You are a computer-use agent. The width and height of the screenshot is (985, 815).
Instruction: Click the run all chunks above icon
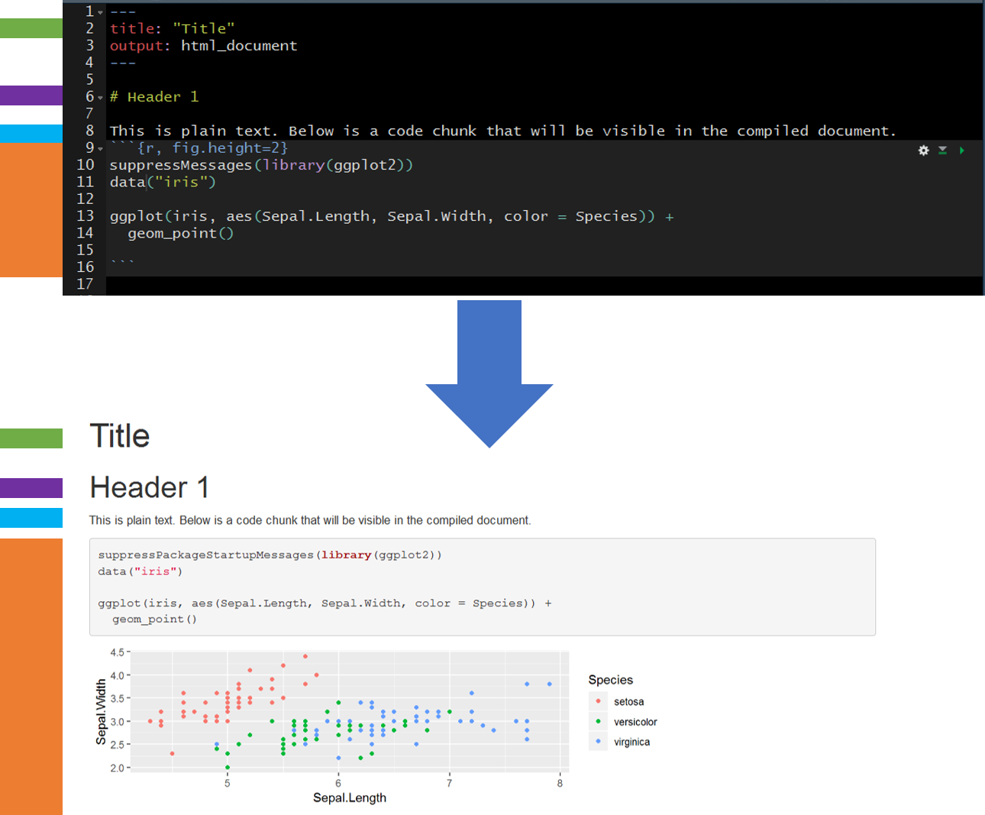[x=943, y=150]
